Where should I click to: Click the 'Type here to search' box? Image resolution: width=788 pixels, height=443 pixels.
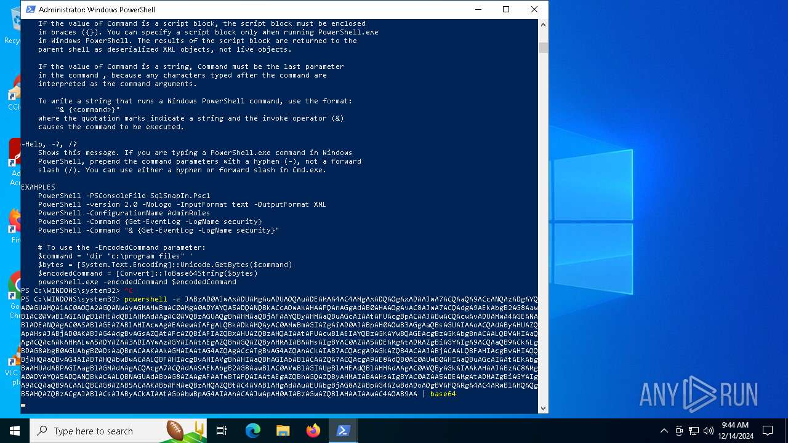(118, 431)
